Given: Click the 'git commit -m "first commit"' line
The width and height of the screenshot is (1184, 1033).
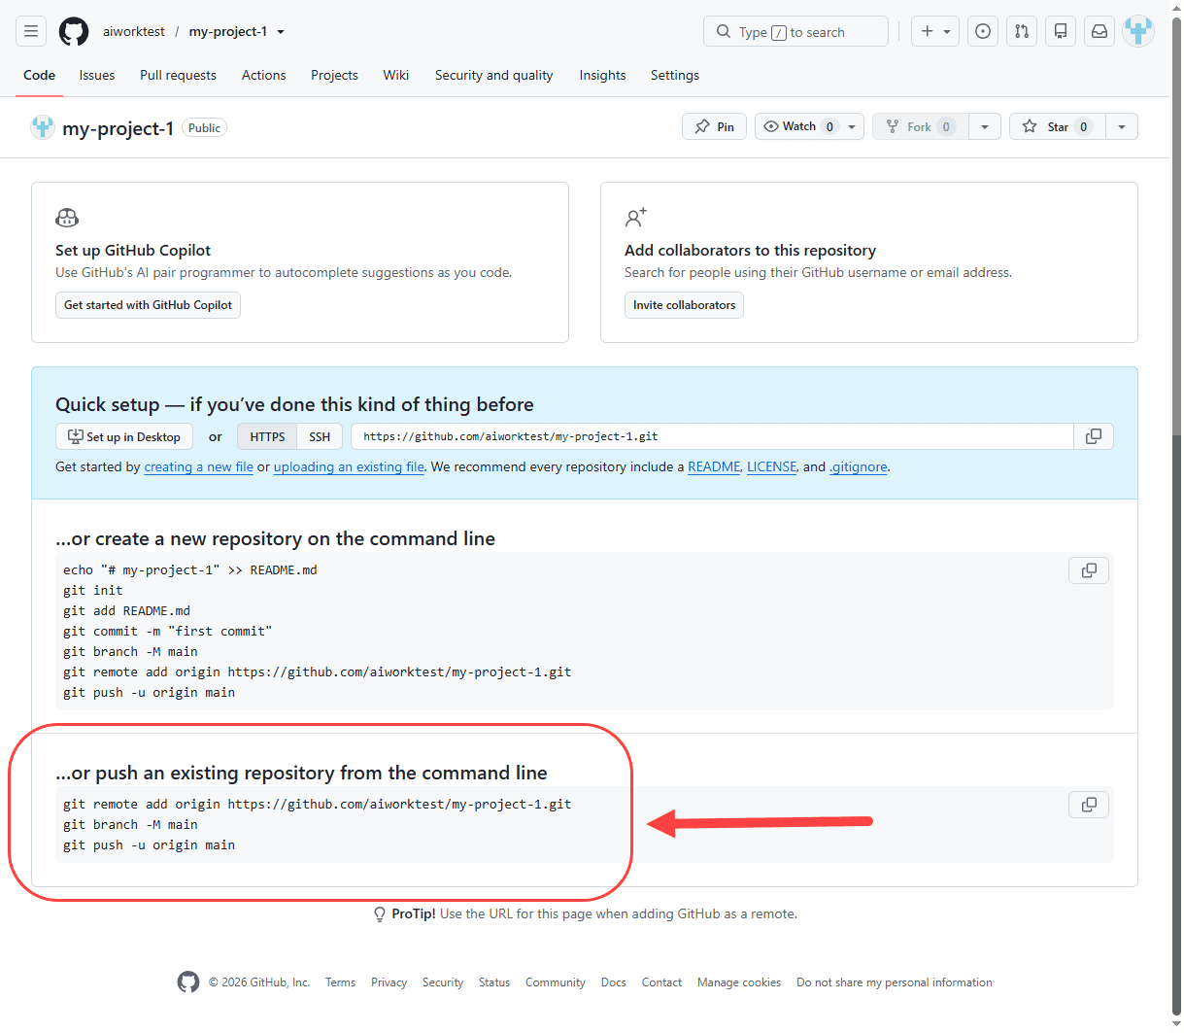Looking at the screenshot, I should (x=168, y=632).
